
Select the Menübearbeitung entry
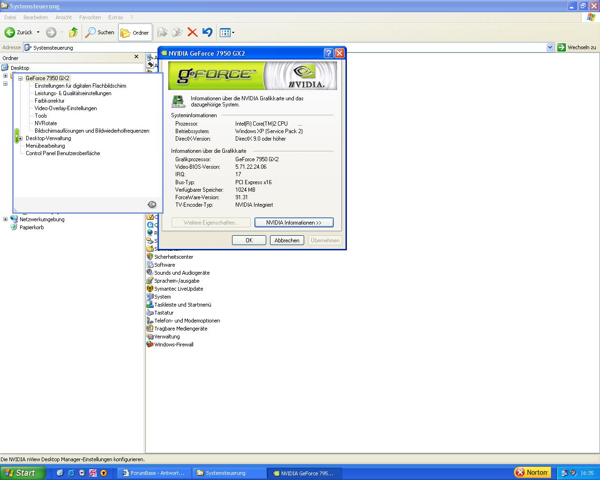(45, 146)
